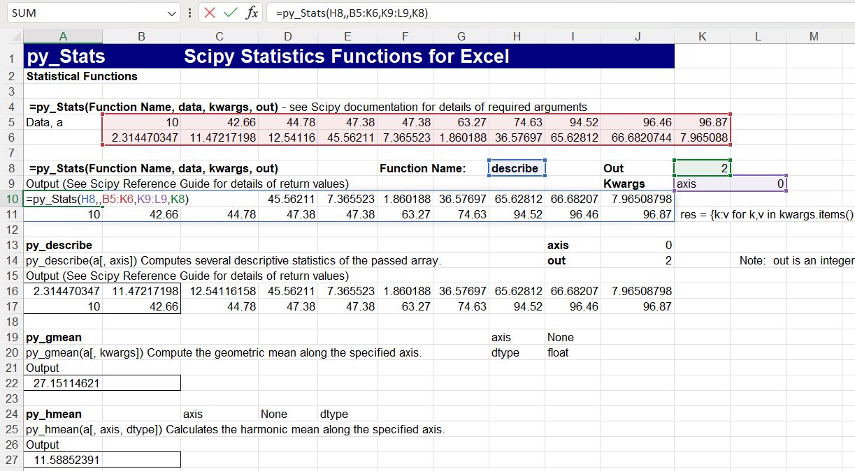The width and height of the screenshot is (855, 471).
Task: Click the py_hmean output cell 11.58852391
Action: pyautogui.click(x=102, y=460)
